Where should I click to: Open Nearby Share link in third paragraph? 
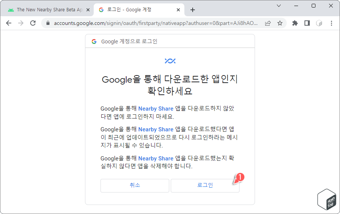156,159
